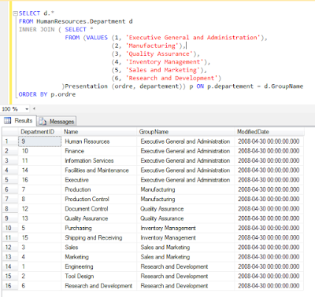Click the horizontal scroll left arrow
The width and height of the screenshot is (315, 297).
pos(34,108)
